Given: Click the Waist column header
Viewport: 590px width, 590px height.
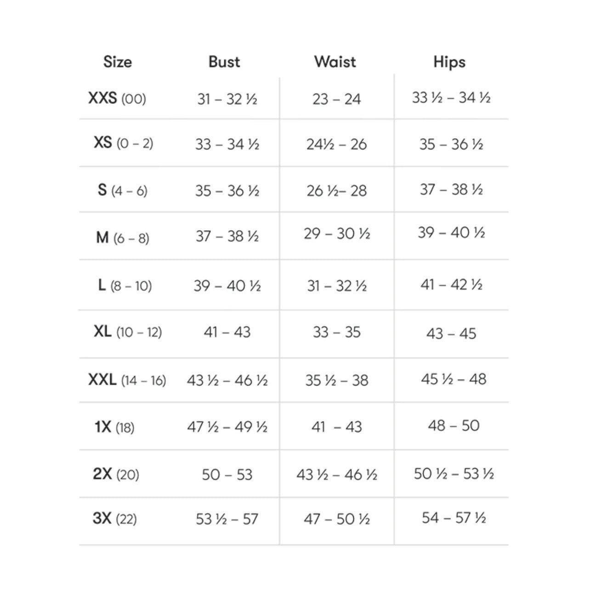Looking at the screenshot, I should click(335, 62).
